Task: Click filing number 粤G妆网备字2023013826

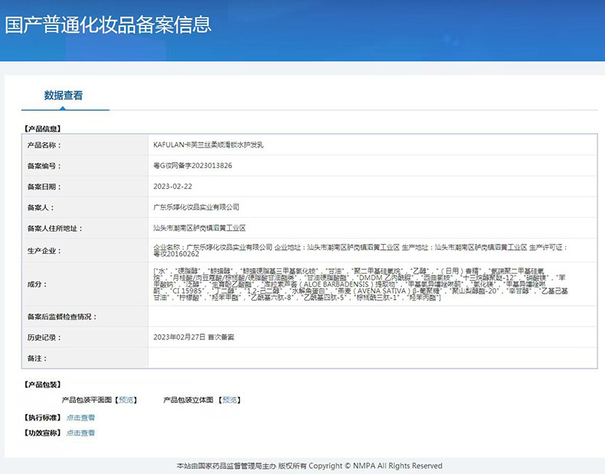Action: point(192,166)
